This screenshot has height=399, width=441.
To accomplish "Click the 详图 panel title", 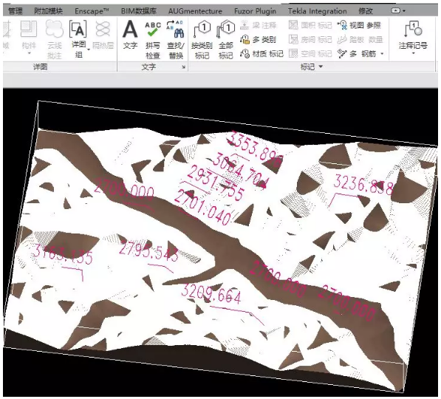I will pyautogui.click(x=40, y=67).
